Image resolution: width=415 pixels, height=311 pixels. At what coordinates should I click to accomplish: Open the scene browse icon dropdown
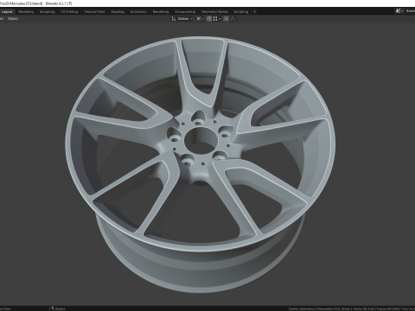(399, 11)
